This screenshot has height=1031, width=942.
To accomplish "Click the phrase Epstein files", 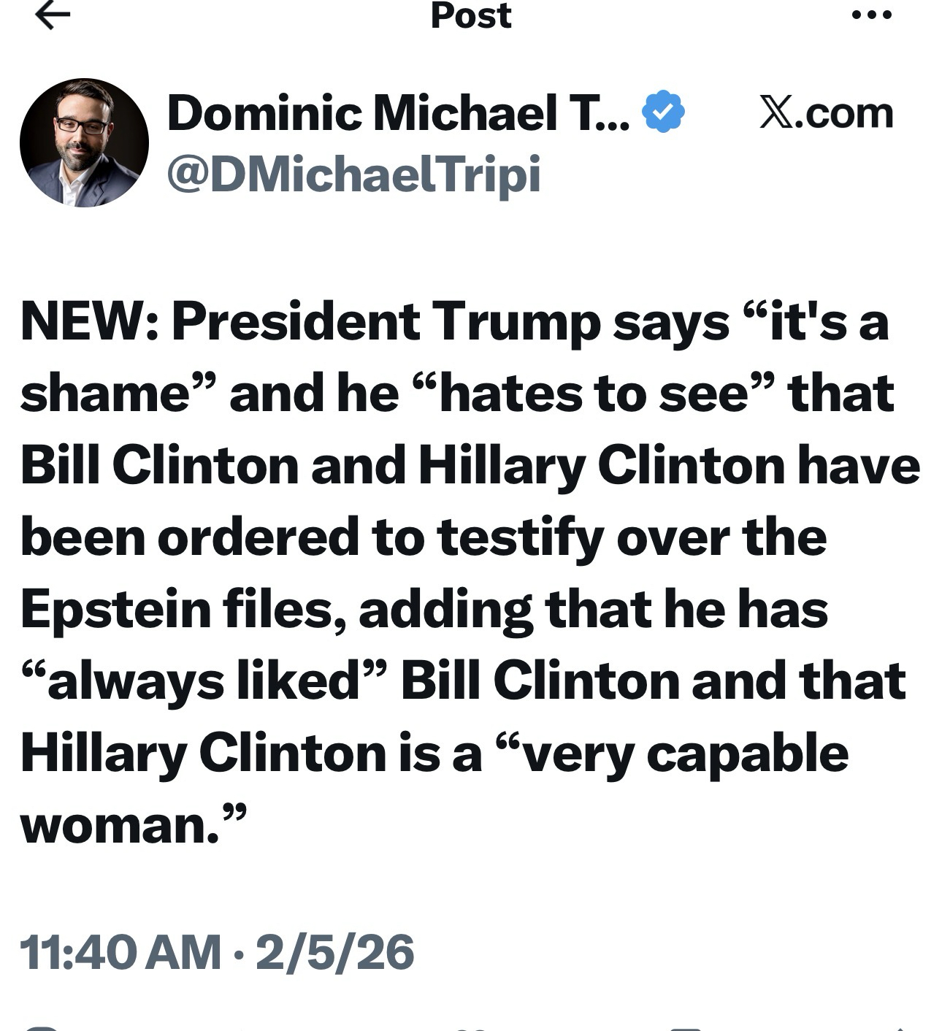I will 177,610.
